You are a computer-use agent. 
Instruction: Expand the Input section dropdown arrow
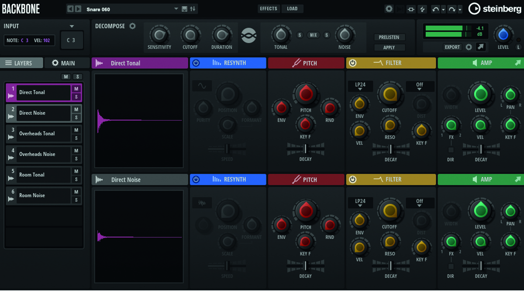click(72, 27)
